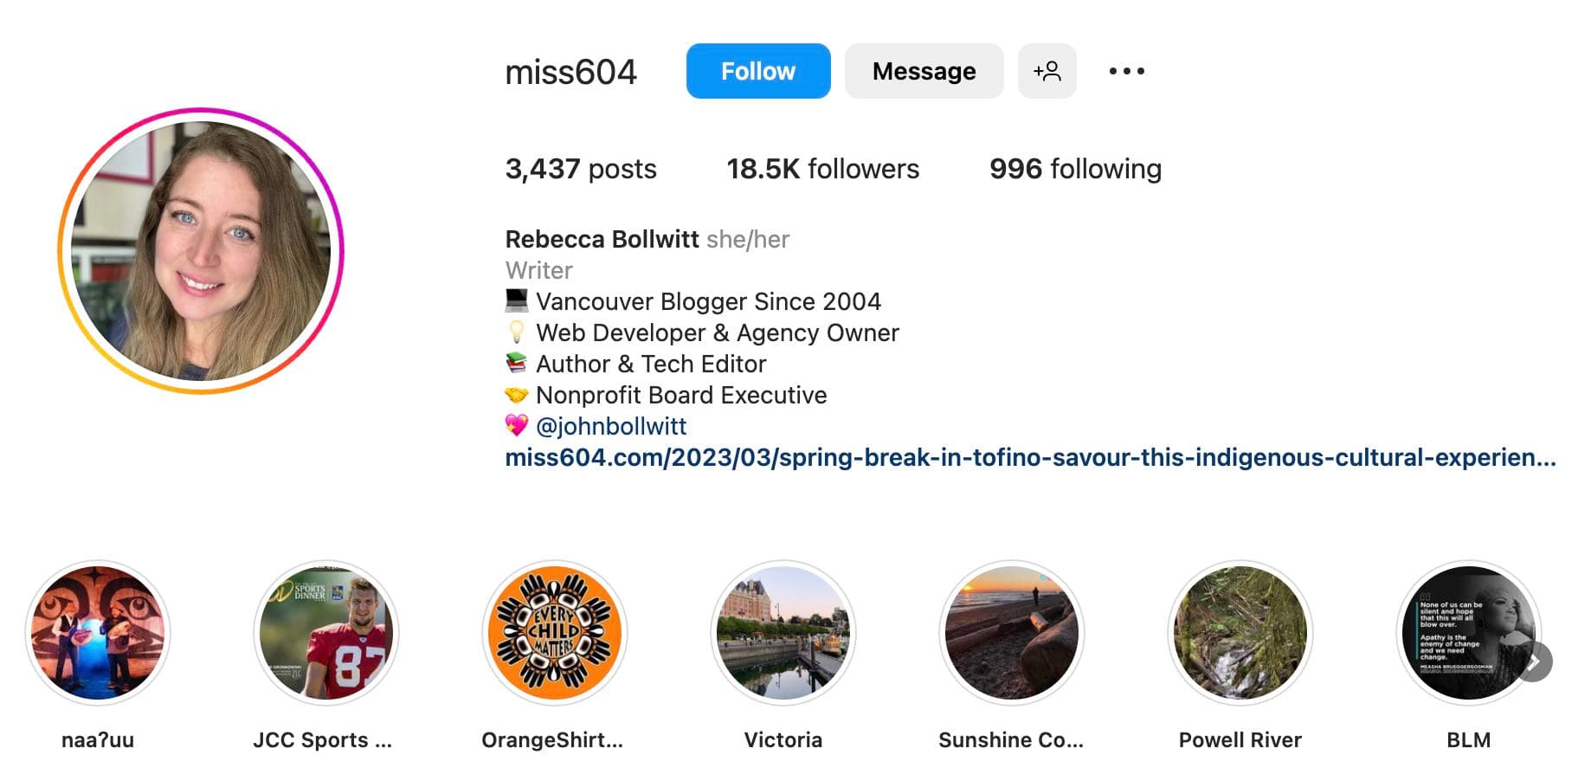Click the Message button
The image size is (1591, 781).
click(924, 71)
